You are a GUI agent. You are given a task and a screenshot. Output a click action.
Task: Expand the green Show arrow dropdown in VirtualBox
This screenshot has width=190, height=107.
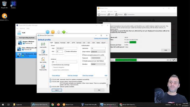[67, 33]
